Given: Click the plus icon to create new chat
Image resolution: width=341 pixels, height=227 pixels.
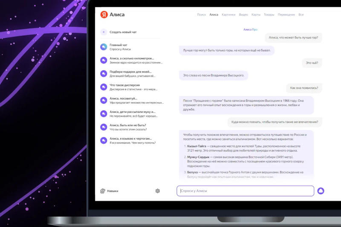Looking at the screenshot, I should pyautogui.click(x=104, y=32).
